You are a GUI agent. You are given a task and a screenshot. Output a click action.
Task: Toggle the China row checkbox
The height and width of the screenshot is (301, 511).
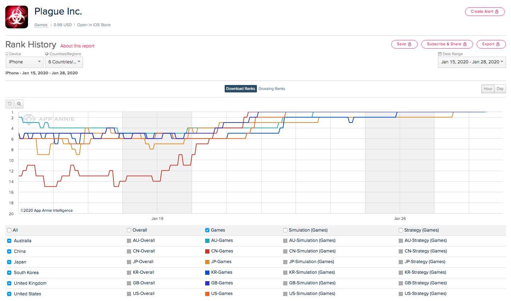9,251
